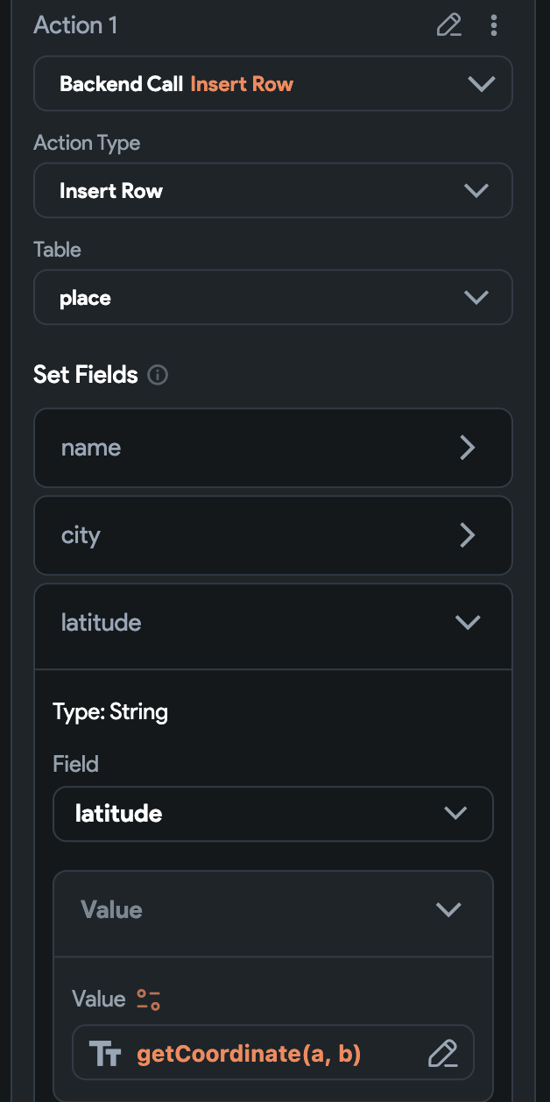The image size is (550, 1102).
Task: Click the info icon next to Set Fields
Action: click(159, 376)
